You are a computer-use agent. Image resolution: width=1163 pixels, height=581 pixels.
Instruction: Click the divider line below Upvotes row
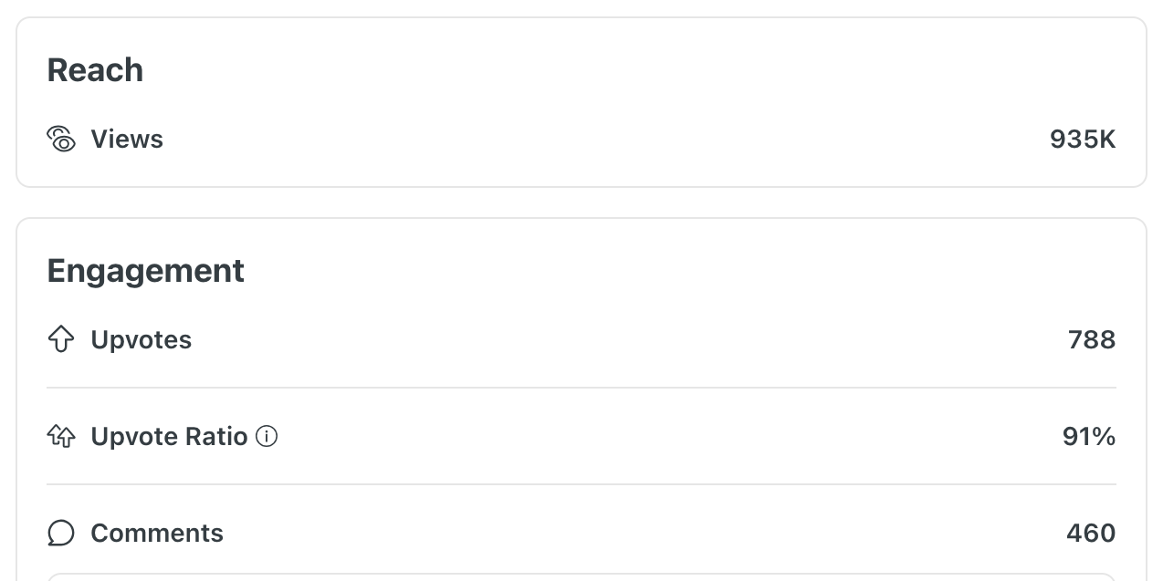[x=581, y=388]
